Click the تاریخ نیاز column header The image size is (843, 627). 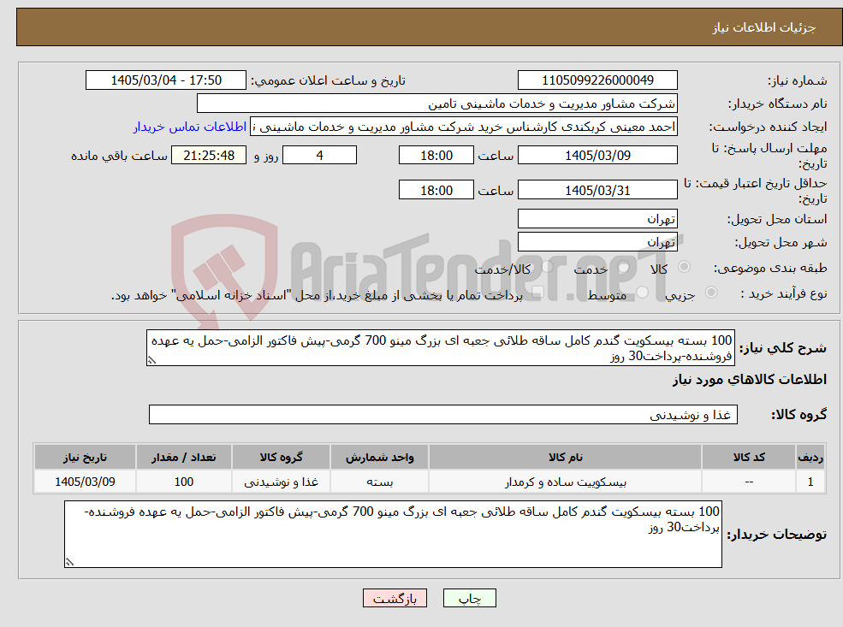point(85,458)
